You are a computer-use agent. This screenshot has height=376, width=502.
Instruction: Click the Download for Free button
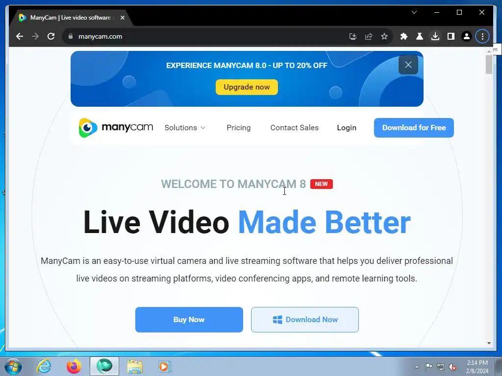click(x=414, y=128)
